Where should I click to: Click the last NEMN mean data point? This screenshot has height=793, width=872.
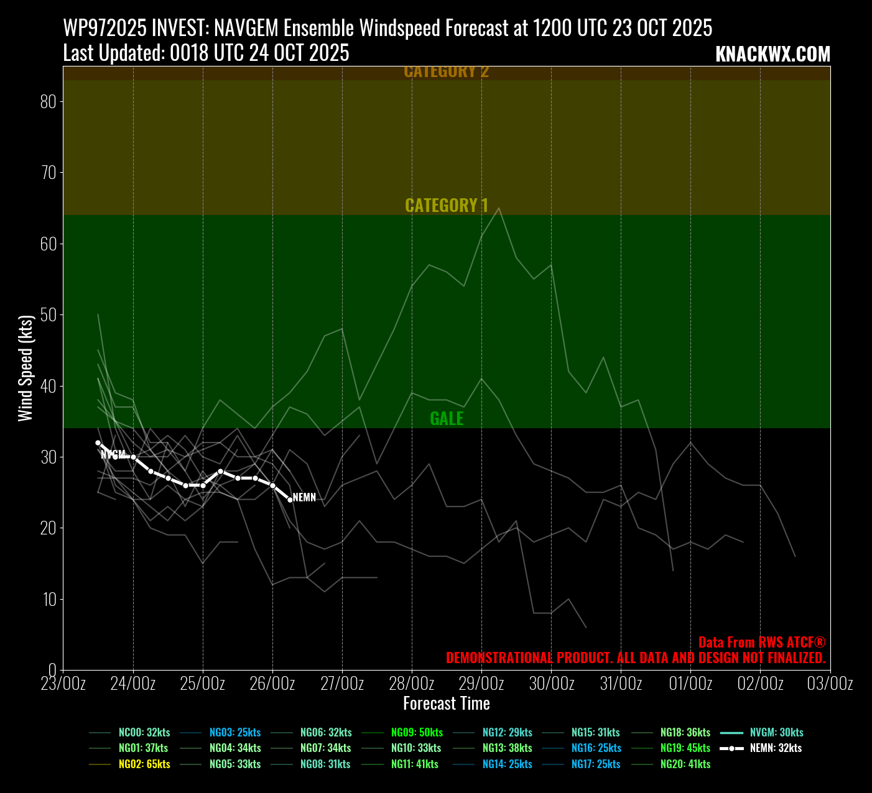pos(290,500)
